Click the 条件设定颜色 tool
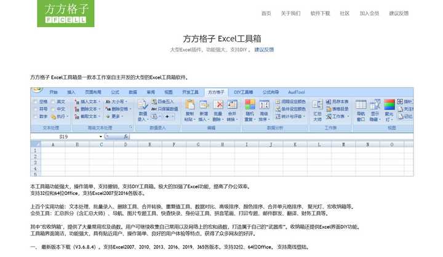Image resolution: width=443 pixels, height=257 pixels. click(x=290, y=109)
